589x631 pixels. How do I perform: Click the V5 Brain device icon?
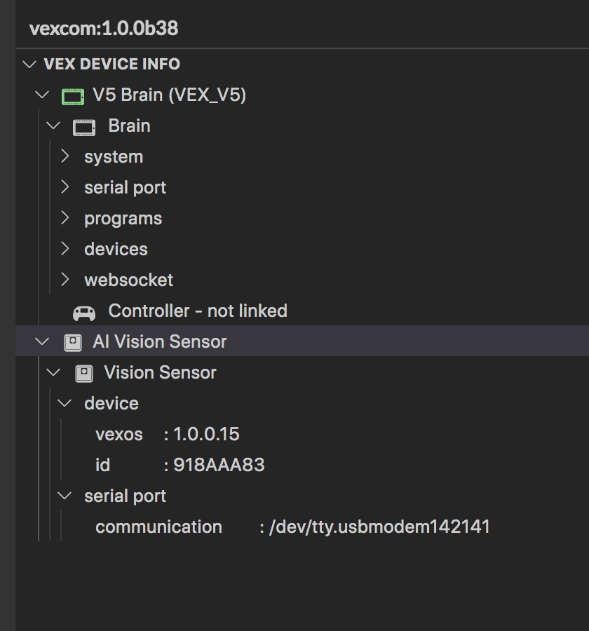(72, 95)
